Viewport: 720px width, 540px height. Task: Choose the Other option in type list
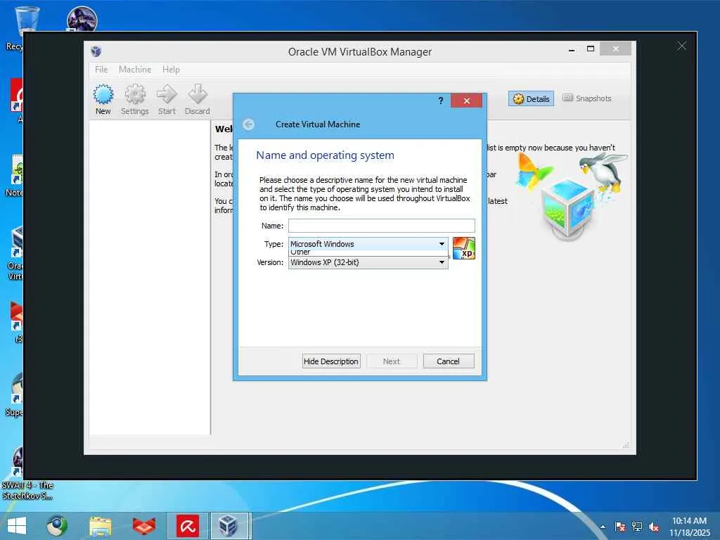tap(367, 252)
